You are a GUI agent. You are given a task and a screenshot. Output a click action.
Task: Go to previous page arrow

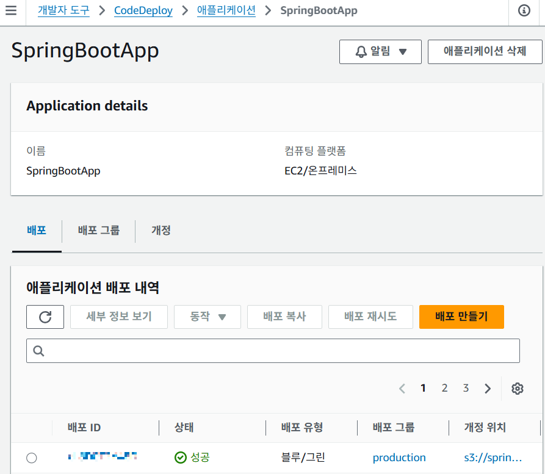click(x=402, y=388)
